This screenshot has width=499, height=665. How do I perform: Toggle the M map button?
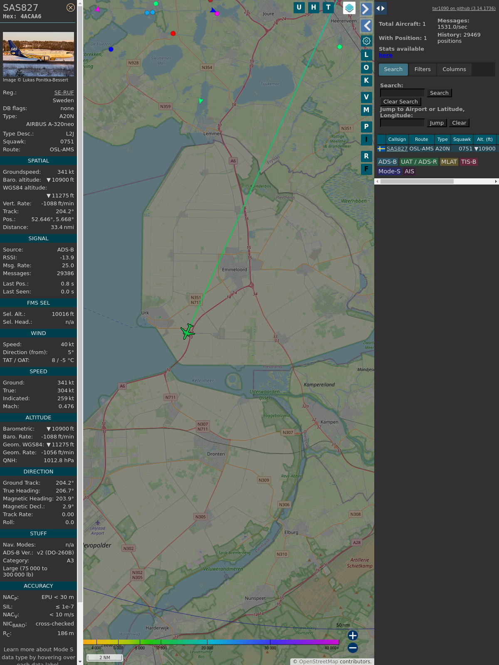[366, 110]
